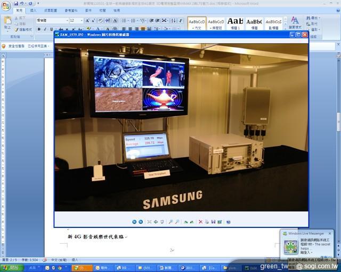Screen dimensions: 341x272
Task: Click the numbering list icon
Action: pyautogui.click(x=134, y=21)
